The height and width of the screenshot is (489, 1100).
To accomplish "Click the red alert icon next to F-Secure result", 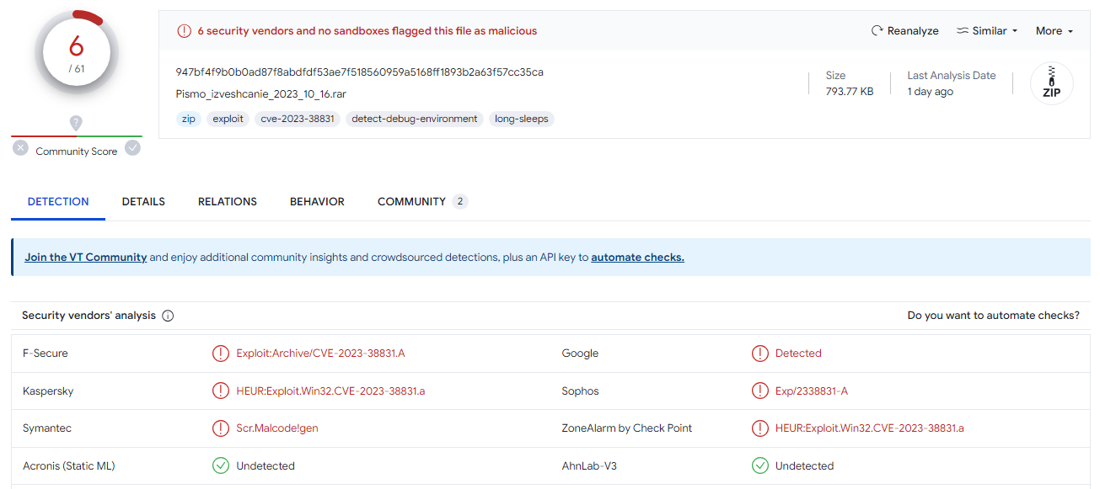I will (x=221, y=353).
